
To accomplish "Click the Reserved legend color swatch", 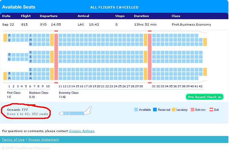I will pyautogui.click(x=155, y=110).
